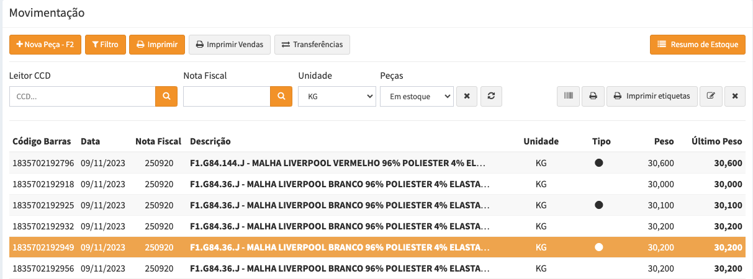Image resolution: width=753 pixels, height=279 pixels.
Task: Click the Nota Fiscal input field
Action: tap(227, 96)
